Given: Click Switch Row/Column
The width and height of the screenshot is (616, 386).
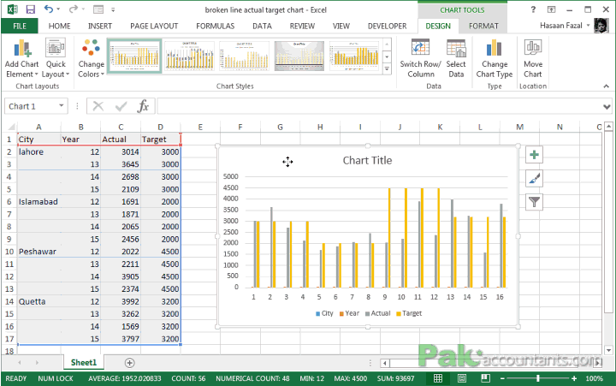Looking at the screenshot, I should 420,58.
